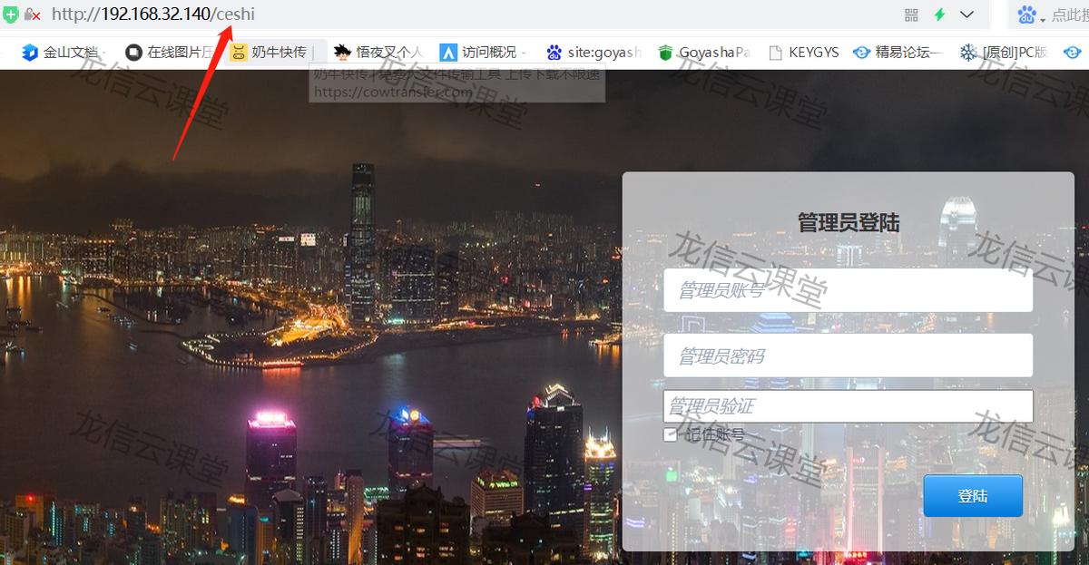This screenshot has width=1089, height=565.
Task: Click the green shield plus icon
Action: pos(10,15)
